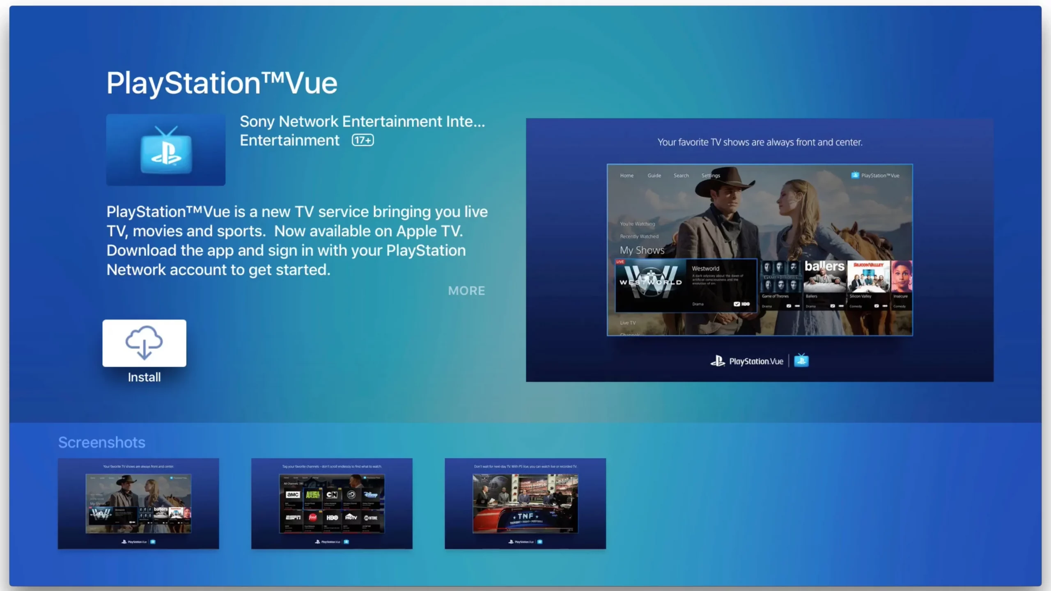Click the Entertainment category label
This screenshot has width=1051, height=591.
pos(289,140)
